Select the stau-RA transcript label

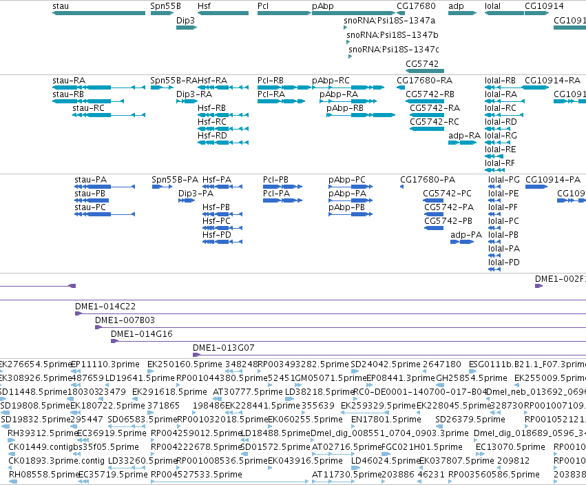point(69,81)
